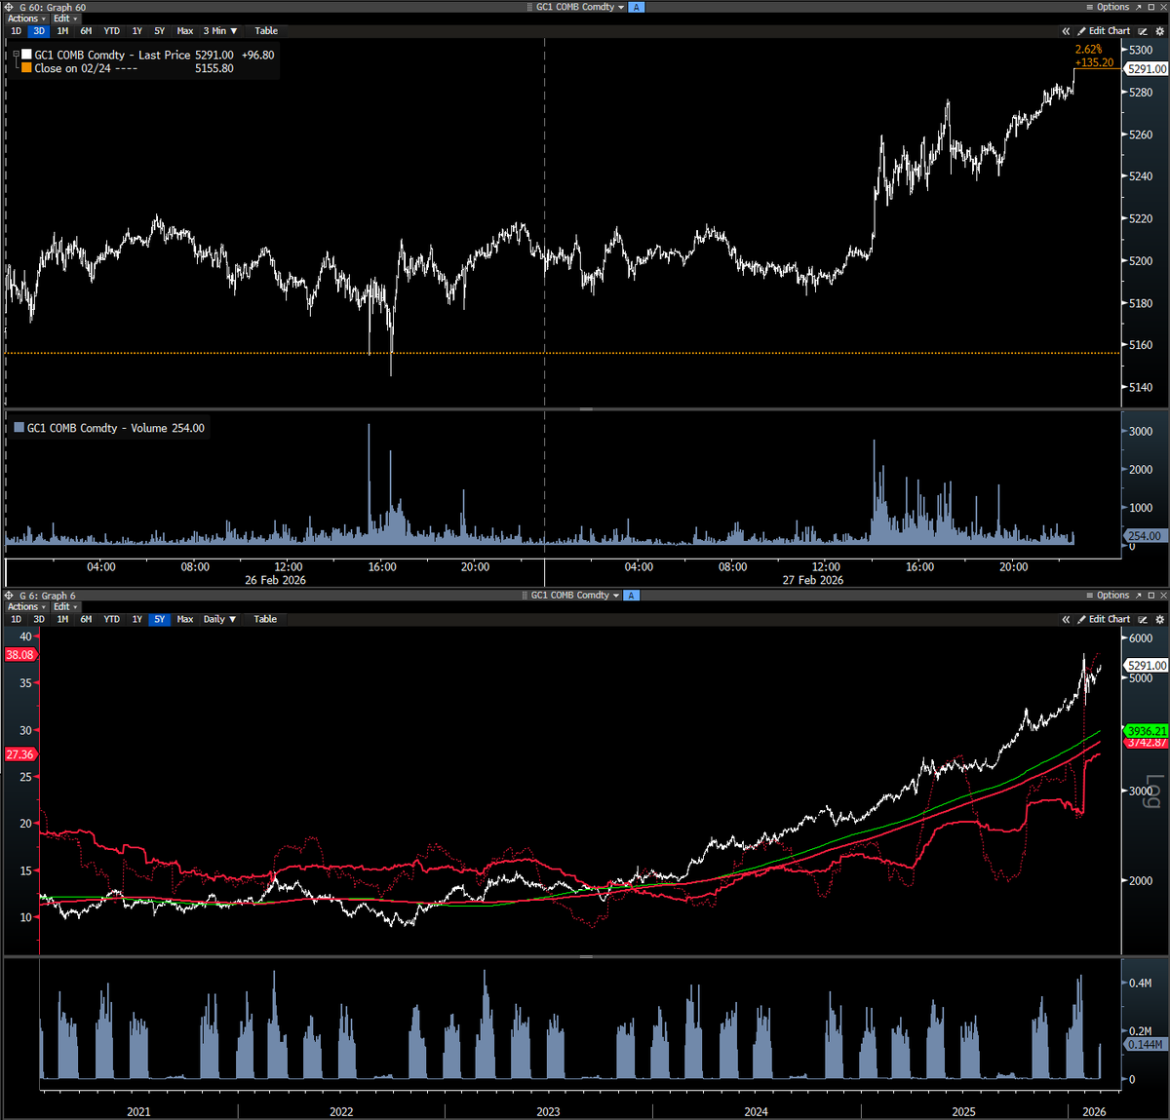
Task: Select Max range in Graph 60 chart
Action: 185,31
